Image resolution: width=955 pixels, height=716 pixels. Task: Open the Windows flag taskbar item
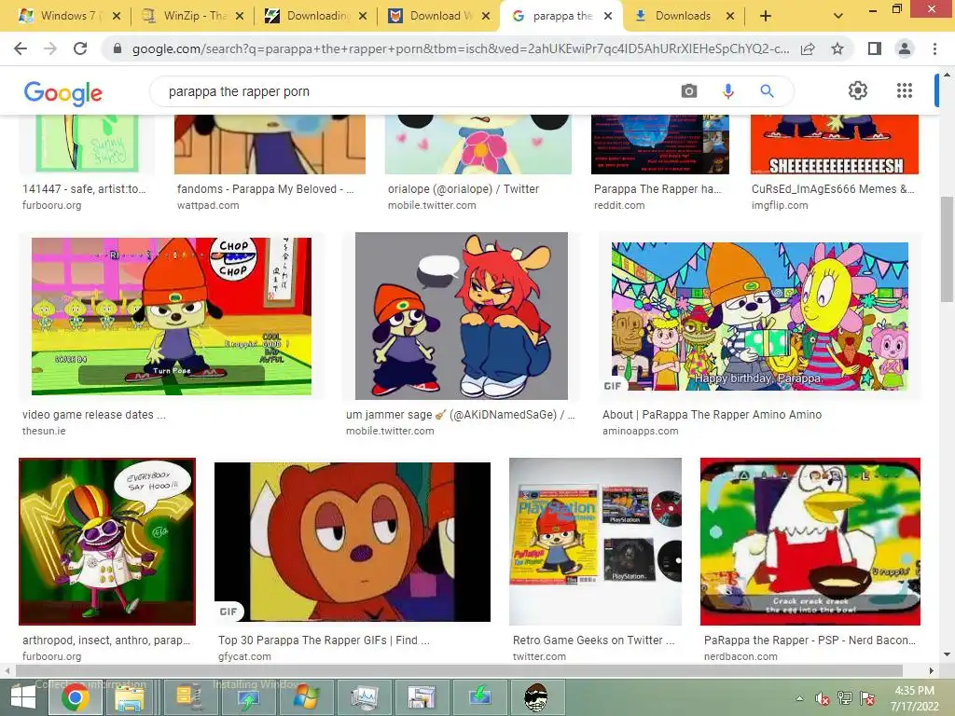305,697
